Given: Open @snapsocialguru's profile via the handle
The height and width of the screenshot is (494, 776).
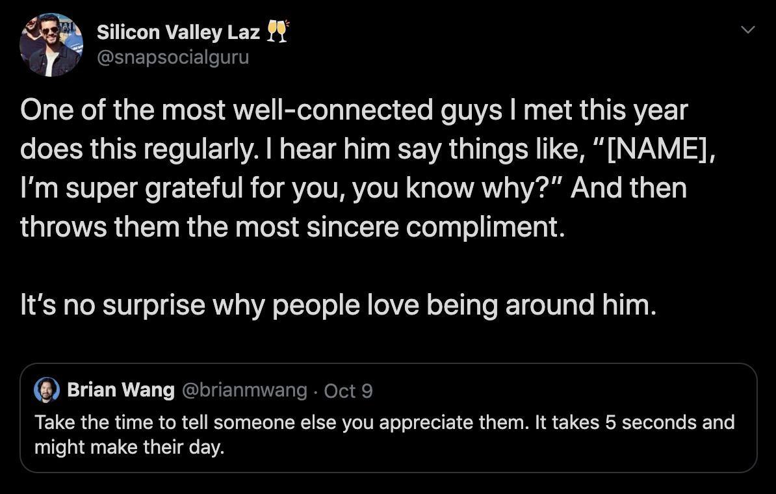Looking at the screenshot, I should click(x=173, y=57).
